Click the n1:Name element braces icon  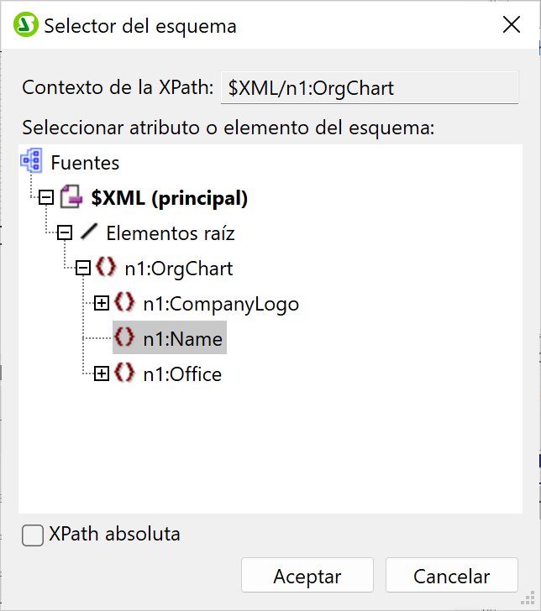[124, 338]
